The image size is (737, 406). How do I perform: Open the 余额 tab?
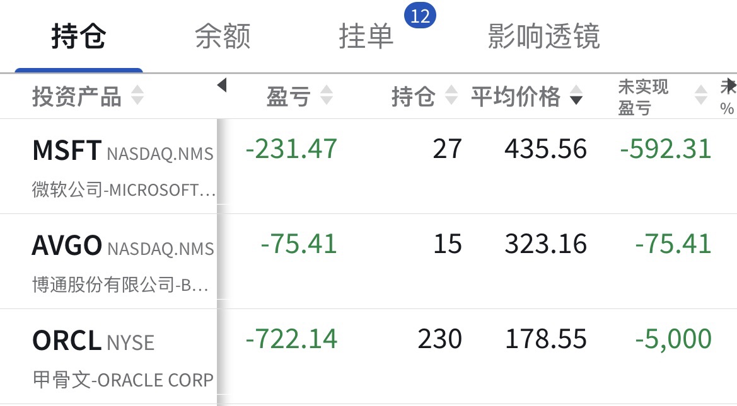point(223,37)
